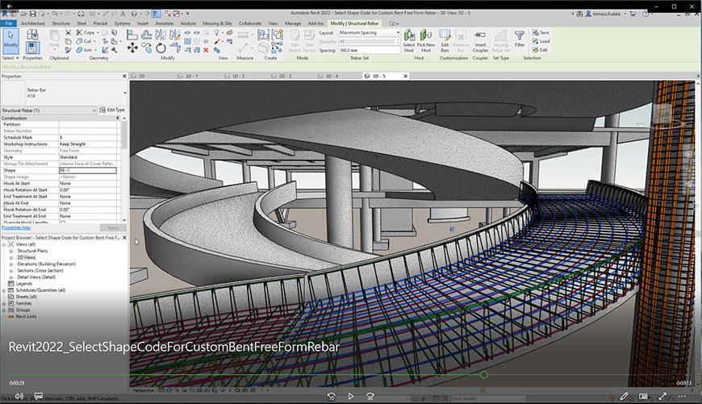The image size is (702, 404).
Task: Expand the Groups node
Action: (4, 310)
